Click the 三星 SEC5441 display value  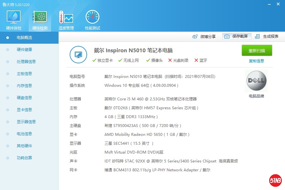129,143
